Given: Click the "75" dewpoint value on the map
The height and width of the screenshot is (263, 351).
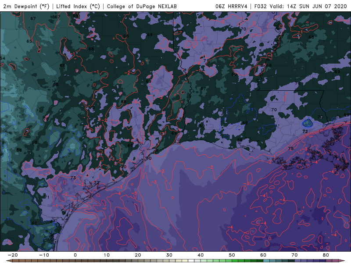Looking at the screenshot, I should pos(290,149).
